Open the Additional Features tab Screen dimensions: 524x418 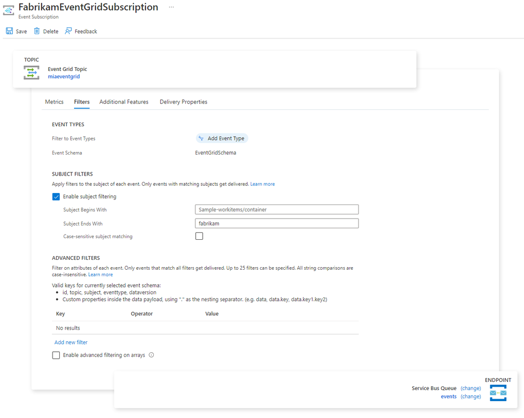[123, 101]
